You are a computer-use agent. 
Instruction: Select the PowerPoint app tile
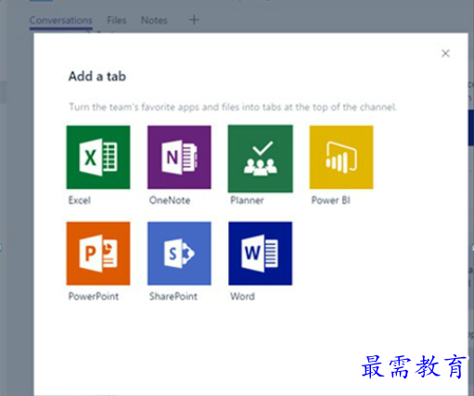click(98, 253)
